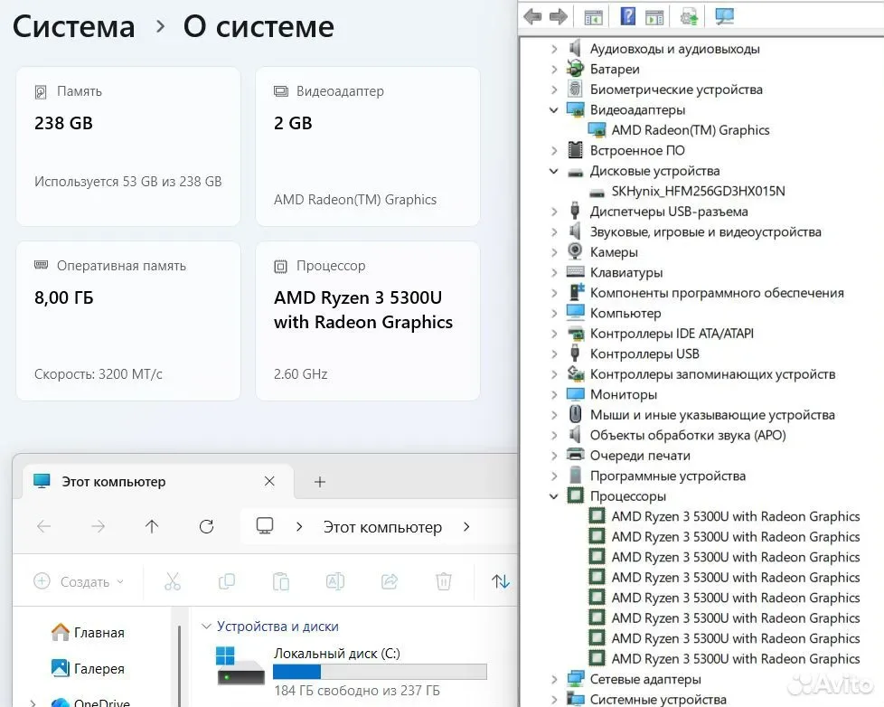
Task: Click Explorer forward navigation arrow
Action: pos(99,526)
